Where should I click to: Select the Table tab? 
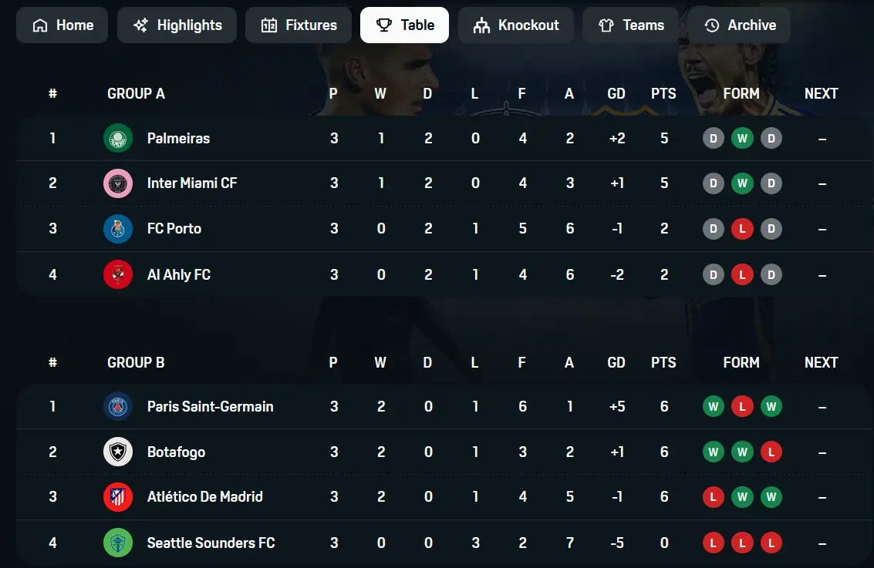(405, 25)
